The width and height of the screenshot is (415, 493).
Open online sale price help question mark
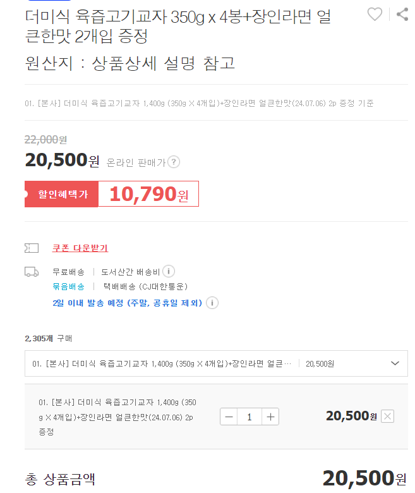coord(174,162)
